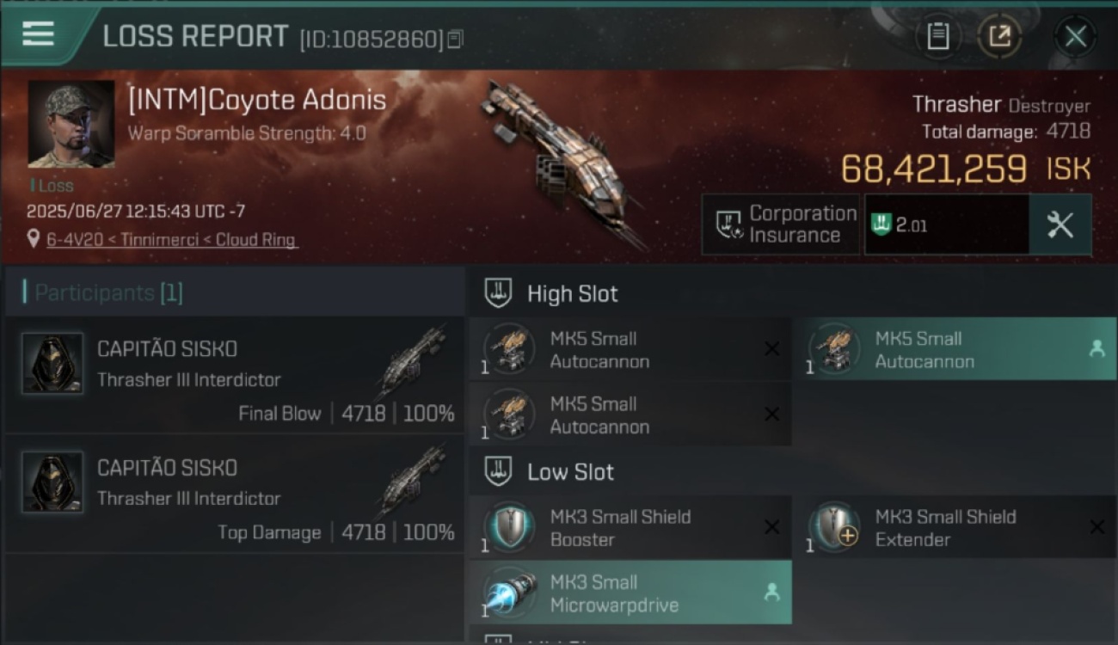Select the Final Blow CAPITÃO SISKO entry
This screenshot has height=645, width=1118.
(x=235, y=375)
